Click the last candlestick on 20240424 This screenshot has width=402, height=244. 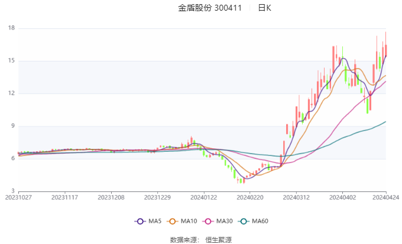(385, 50)
